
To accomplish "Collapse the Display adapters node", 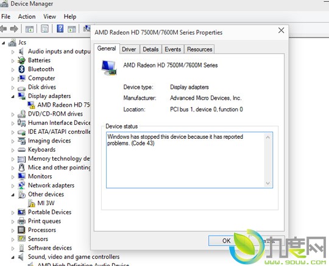I will 13,97.
